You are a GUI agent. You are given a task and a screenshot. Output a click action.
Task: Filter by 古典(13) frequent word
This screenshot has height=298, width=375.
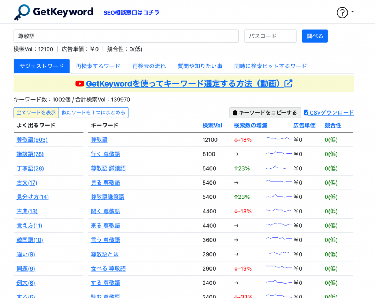(27, 212)
